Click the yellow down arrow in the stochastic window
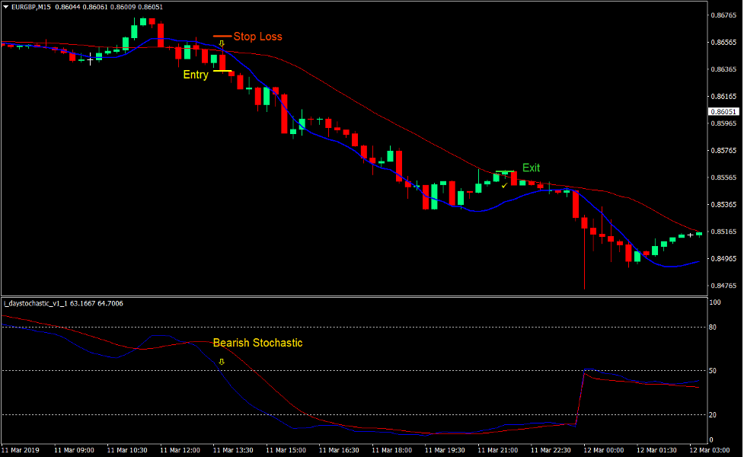Screen dimensions: 744x457 click(x=222, y=362)
